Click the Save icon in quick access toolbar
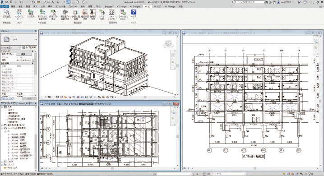Screen dimensions: 324x176 click(x=11, y=2)
